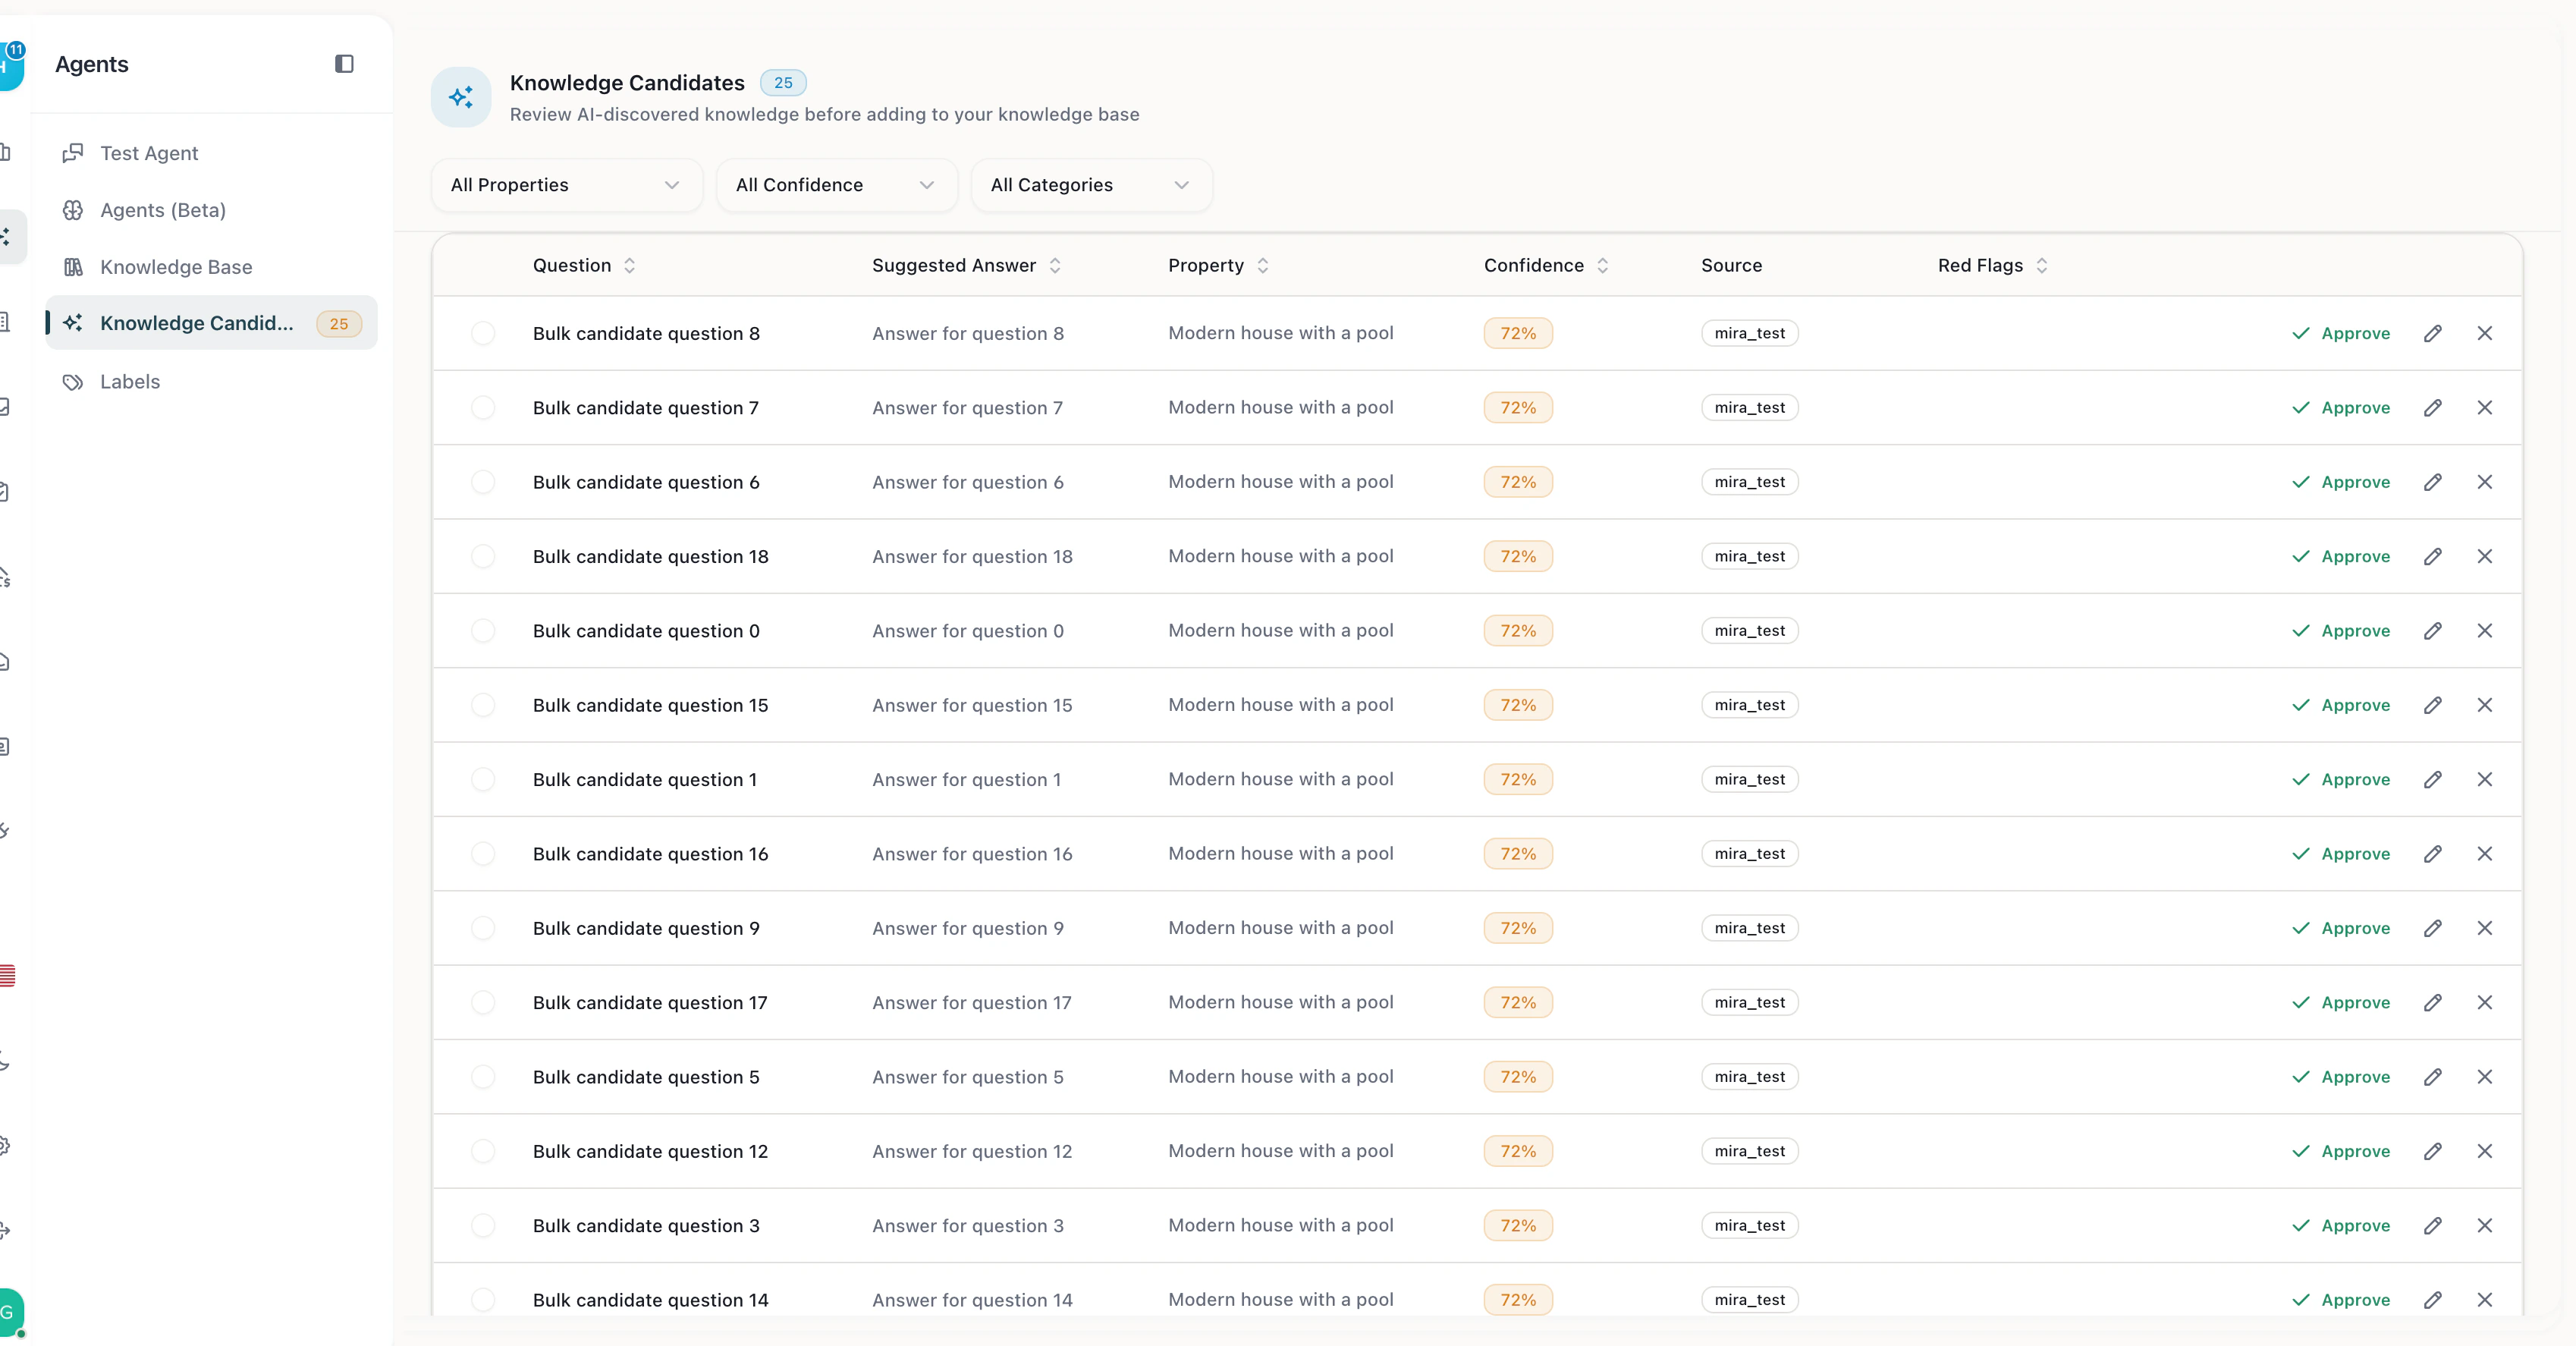The image size is (2576, 1346).
Task: Select checkbox for Bulk candidate question 8
Action: click(x=483, y=333)
